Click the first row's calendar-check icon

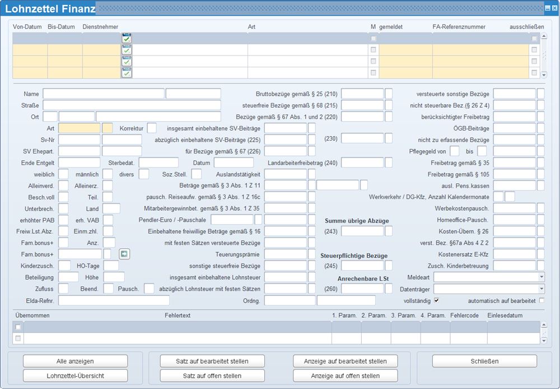coord(127,38)
